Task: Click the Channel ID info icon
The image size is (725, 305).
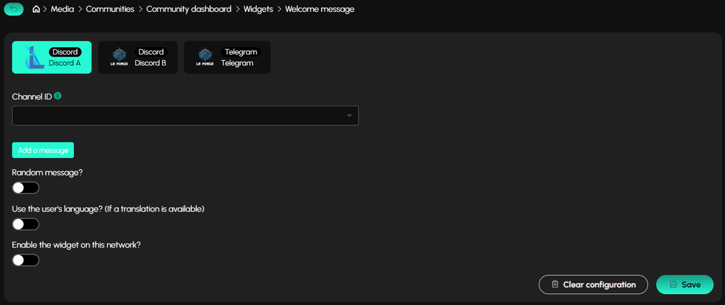Action: 58,96
